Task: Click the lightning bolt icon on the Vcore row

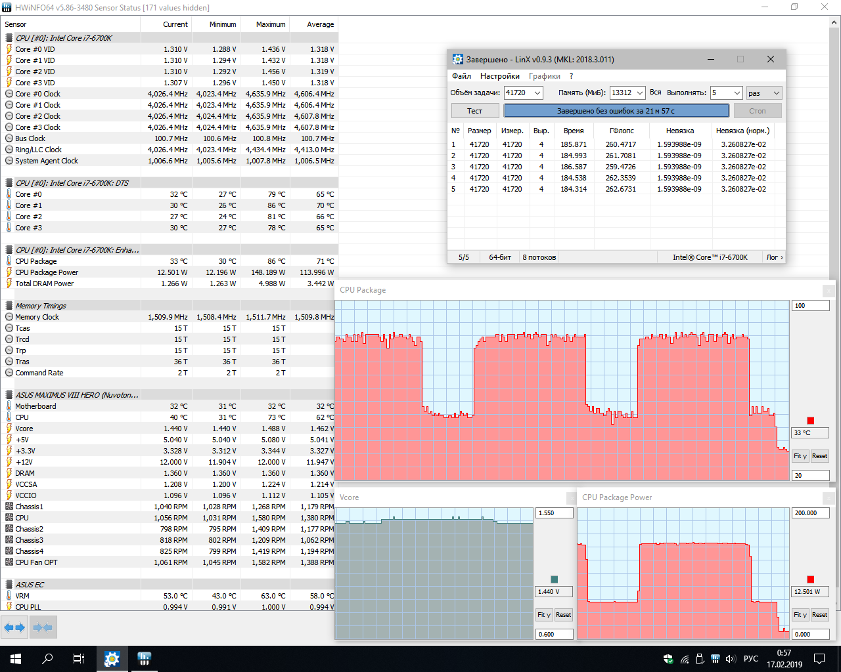Action: click(x=9, y=429)
